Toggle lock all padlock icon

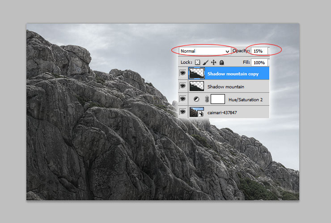click(x=221, y=62)
